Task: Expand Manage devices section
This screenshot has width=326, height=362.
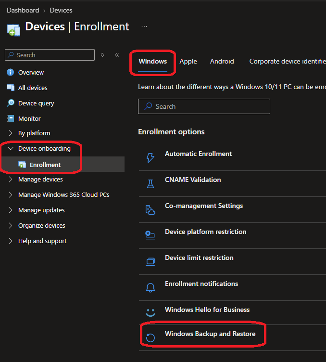Action: point(11,179)
